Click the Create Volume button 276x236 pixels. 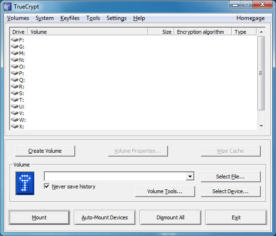click(45, 151)
